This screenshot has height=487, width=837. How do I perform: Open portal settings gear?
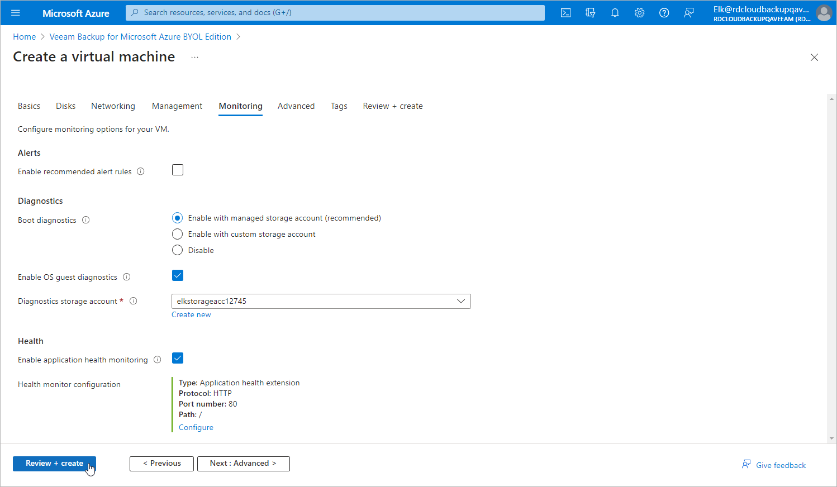tap(640, 13)
